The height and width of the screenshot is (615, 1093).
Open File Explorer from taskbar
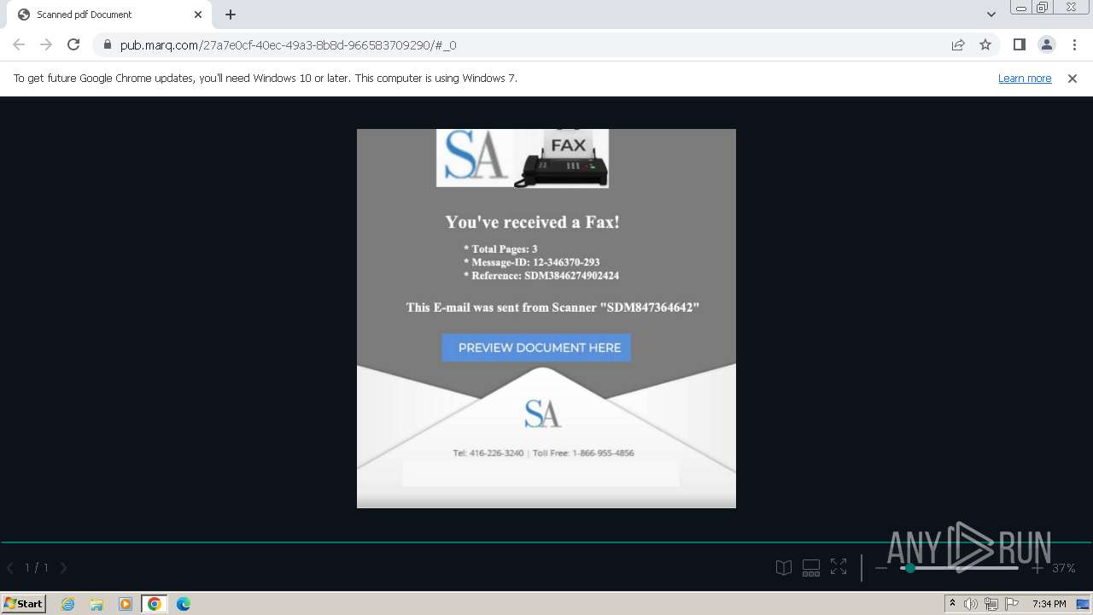pos(96,604)
